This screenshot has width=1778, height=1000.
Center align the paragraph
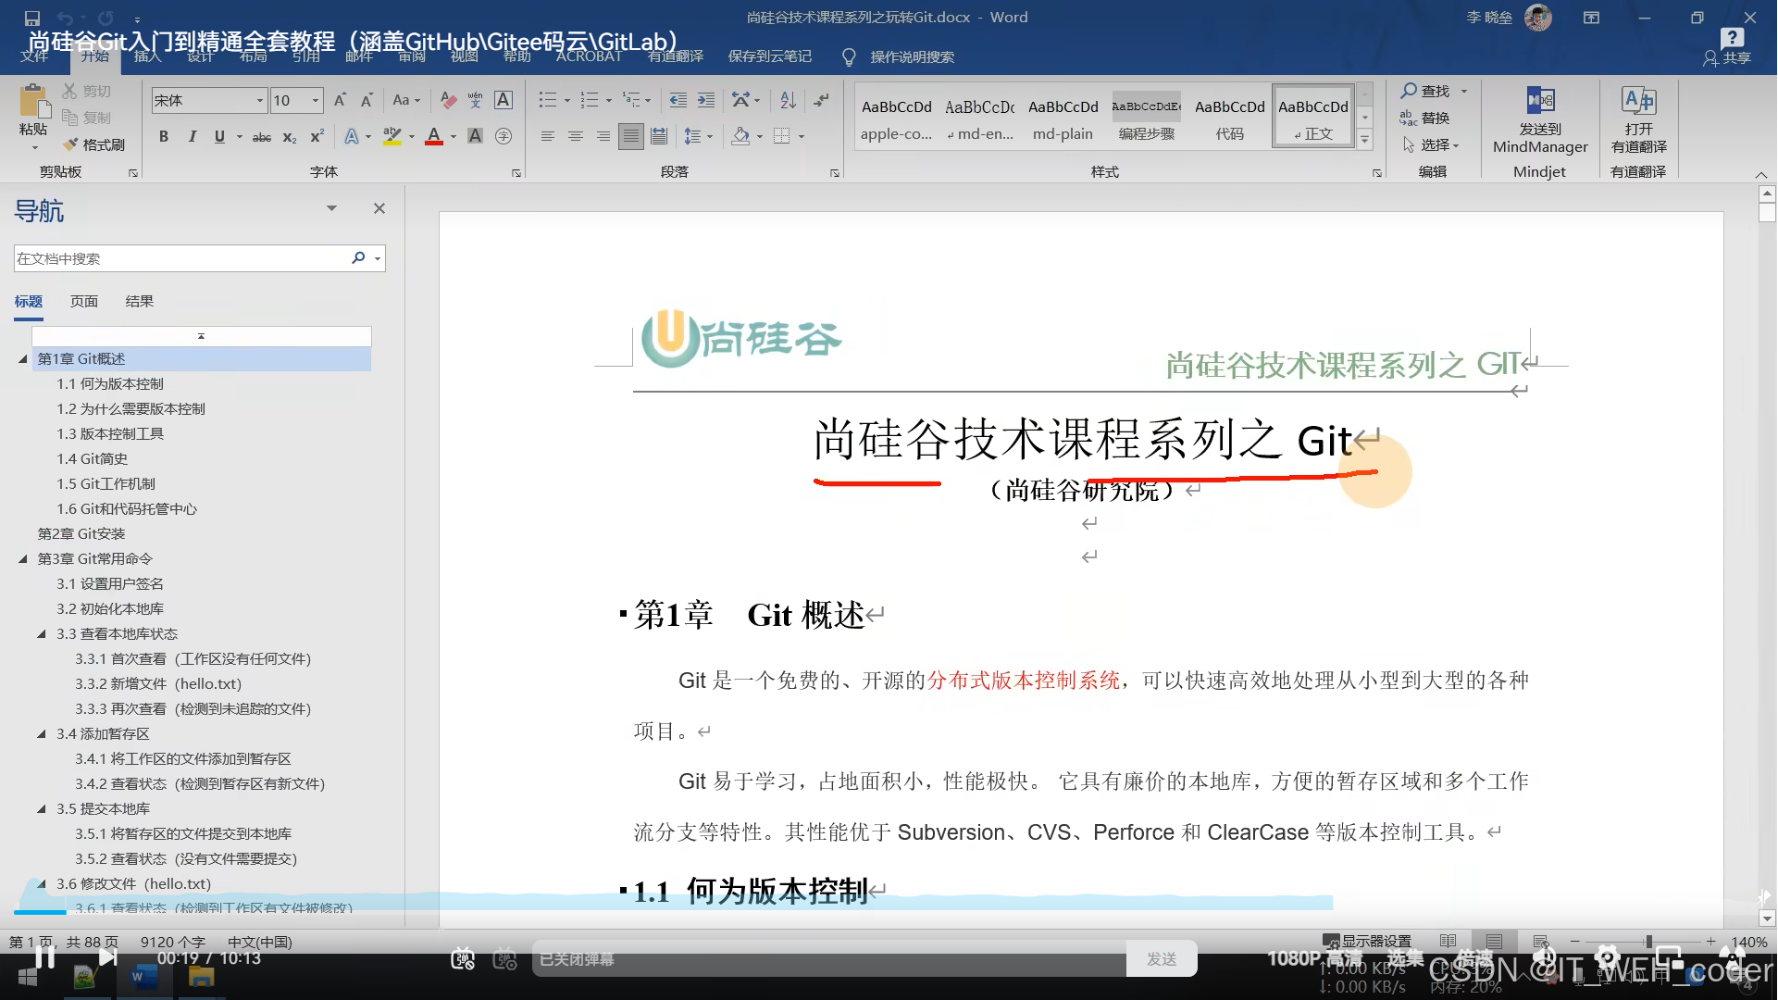[x=576, y=136]
